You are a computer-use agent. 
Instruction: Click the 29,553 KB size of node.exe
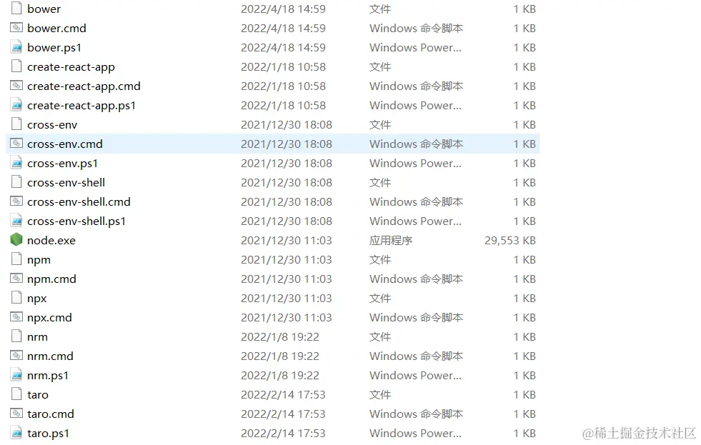510,241
